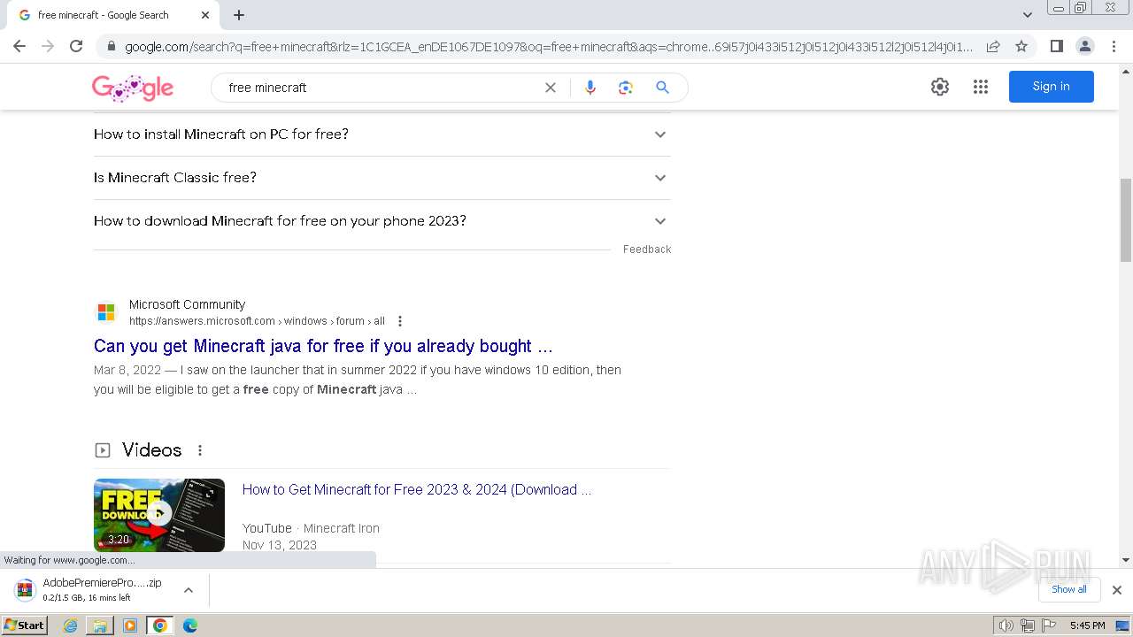This screenshot has width=1133, height=637.
Task: Open the tab search chevron
Action: (1028, 15)
